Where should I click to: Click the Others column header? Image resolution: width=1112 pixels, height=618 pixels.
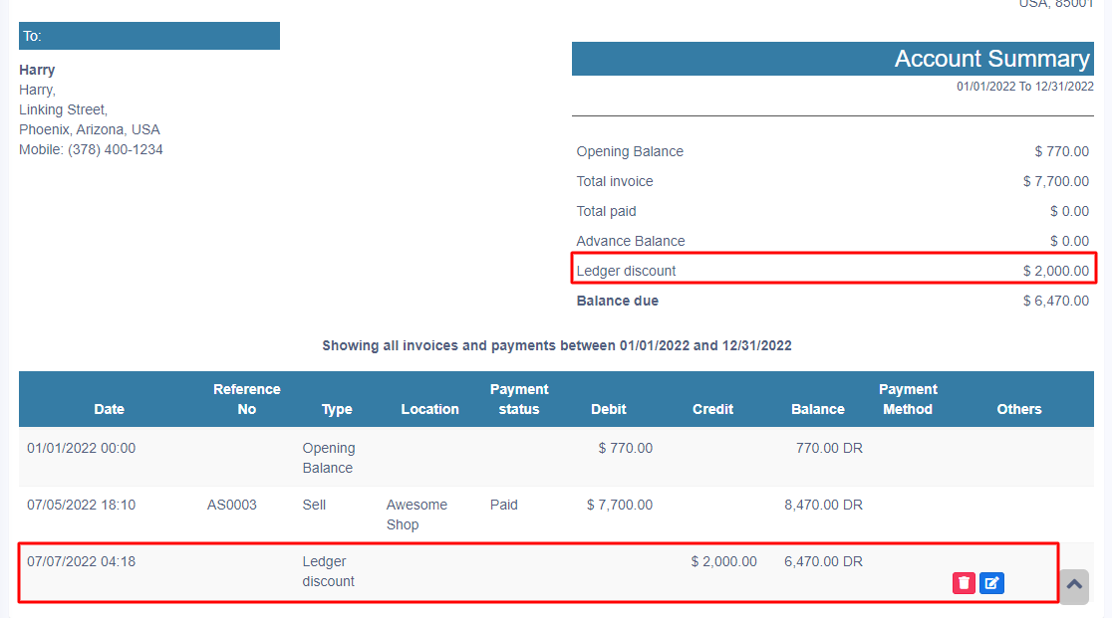(1018, 409)
